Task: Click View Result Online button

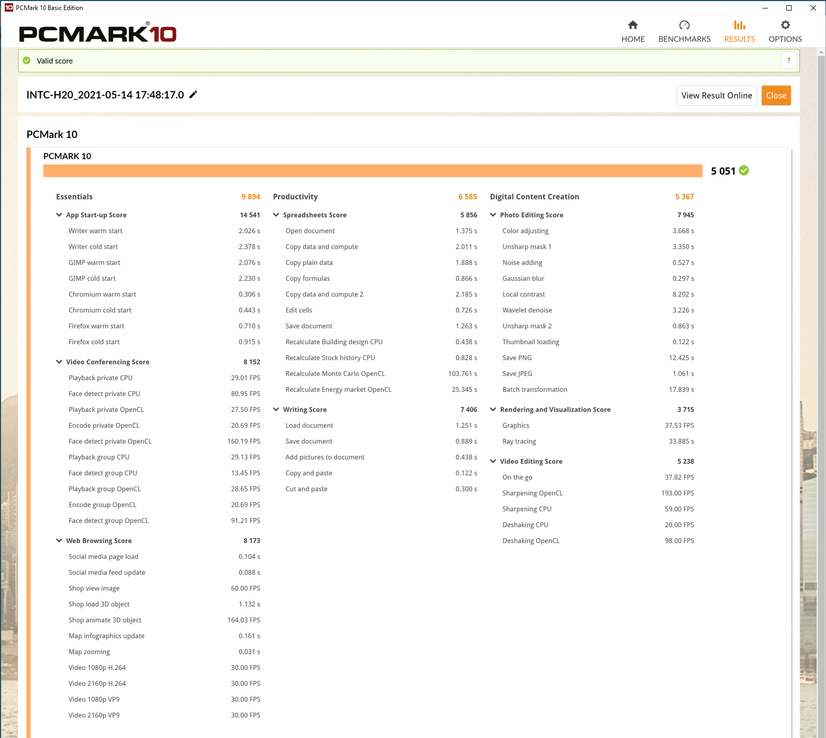Action: point(717,96)
